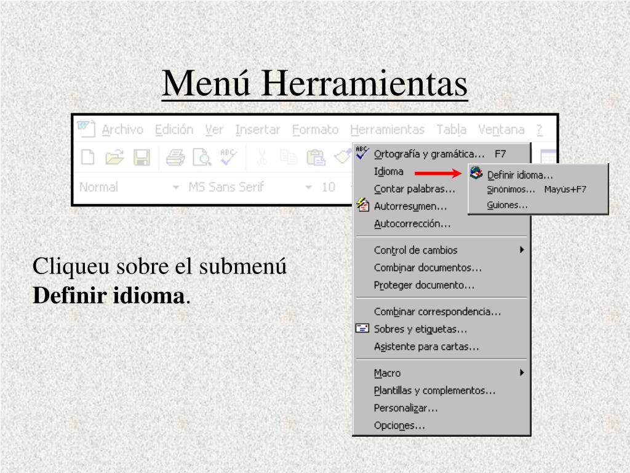Open the MS Sans Serif font dropdown arrow
Image resolution: width=630 pixels, height=473 pixels.
click(x=308, y=187)
